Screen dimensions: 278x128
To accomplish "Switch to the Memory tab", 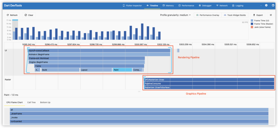I will click(x=168, y=5).
